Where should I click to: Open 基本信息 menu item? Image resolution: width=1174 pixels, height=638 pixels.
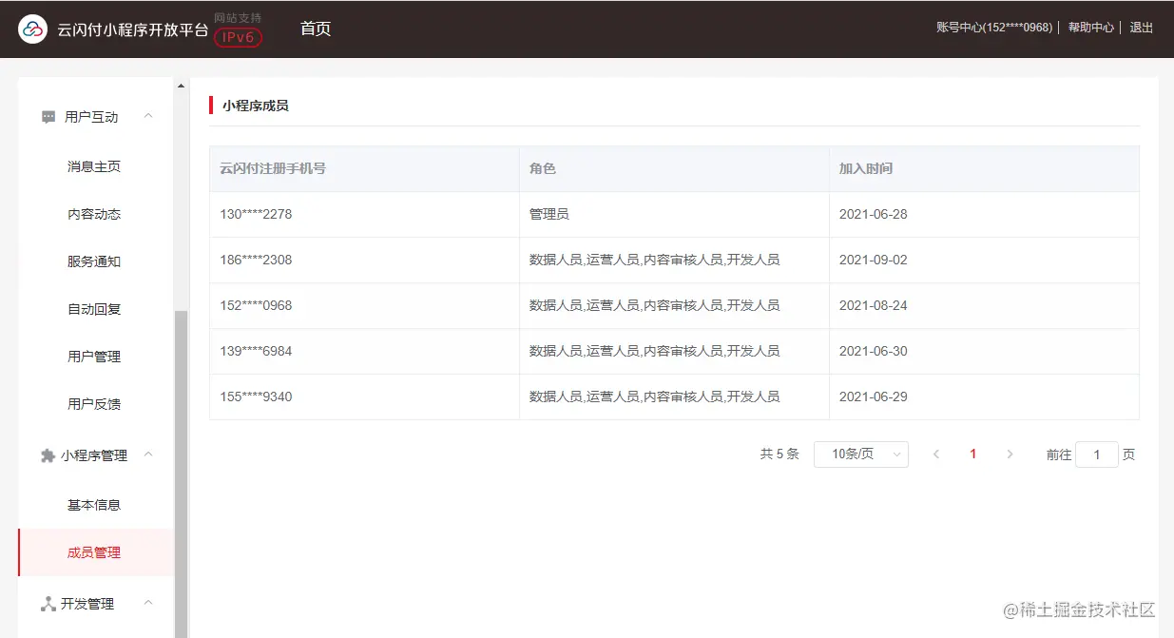(94, 505)
